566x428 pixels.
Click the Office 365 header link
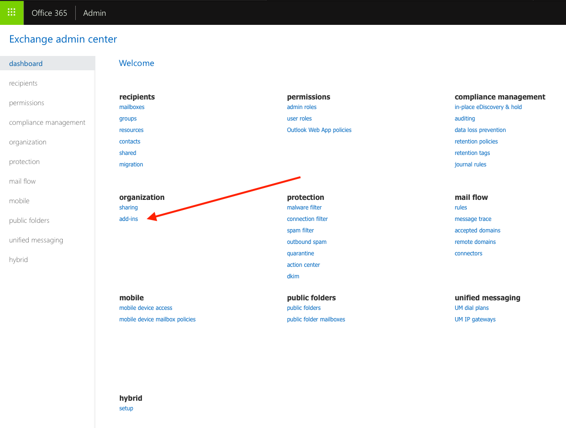[49, 13]
